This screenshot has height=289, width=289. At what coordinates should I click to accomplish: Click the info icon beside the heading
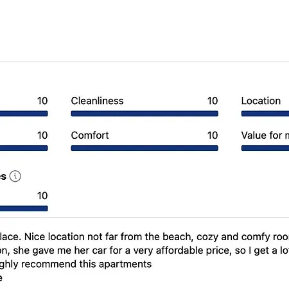point(15,177)
